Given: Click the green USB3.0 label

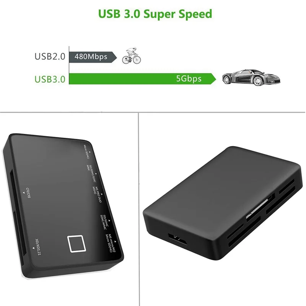Looking at the screenshot, I should [50, 79].
